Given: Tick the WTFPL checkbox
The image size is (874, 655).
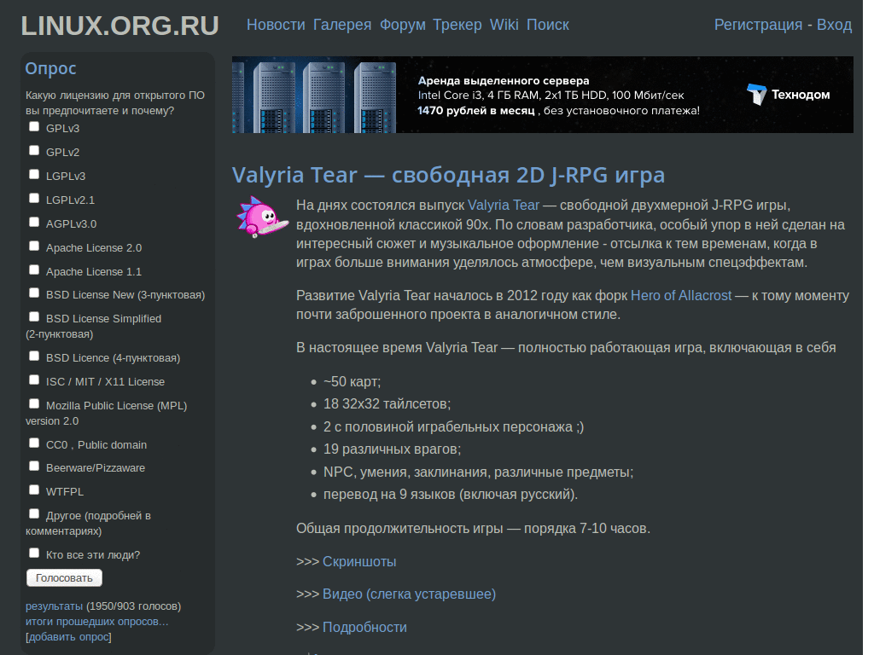Looking at the screenshot, I should pos(34,490).
